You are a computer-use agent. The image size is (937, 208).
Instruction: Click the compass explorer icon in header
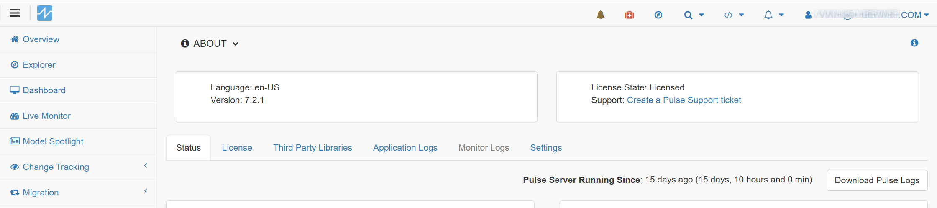pos(658,15)
